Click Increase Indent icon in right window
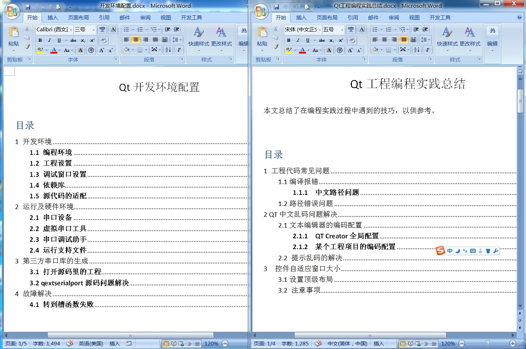 425,30
